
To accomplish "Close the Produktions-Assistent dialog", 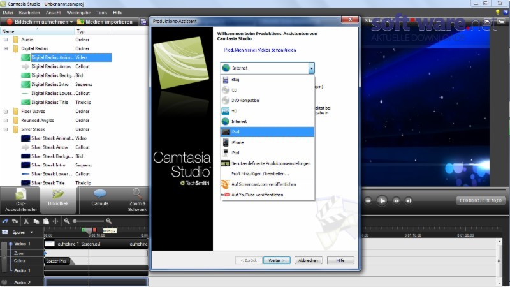I will coord(350,20).
